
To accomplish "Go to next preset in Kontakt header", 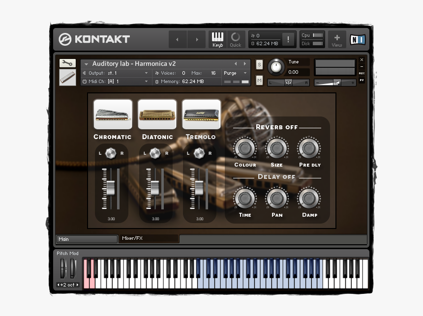I will 197,39.
